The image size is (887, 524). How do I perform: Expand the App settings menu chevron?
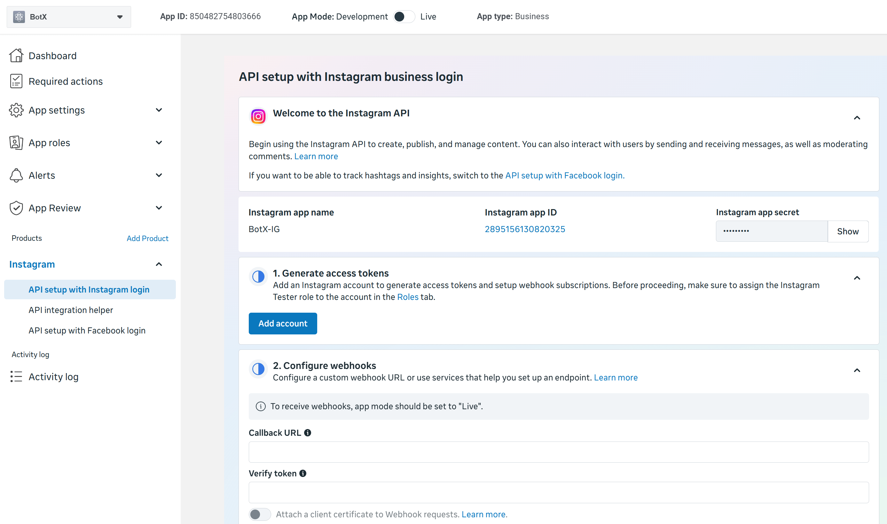coord(159,110)
